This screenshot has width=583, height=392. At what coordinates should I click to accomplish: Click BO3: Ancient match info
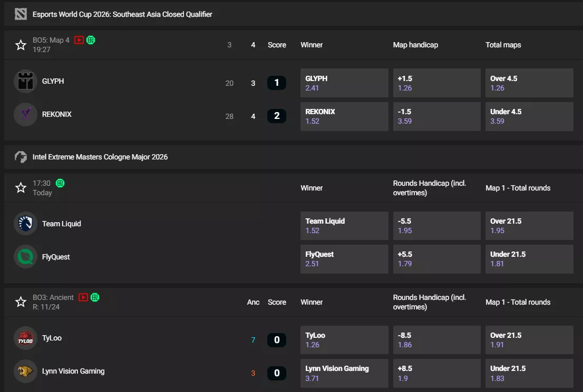pyautogui.click(x=53, y=297)
